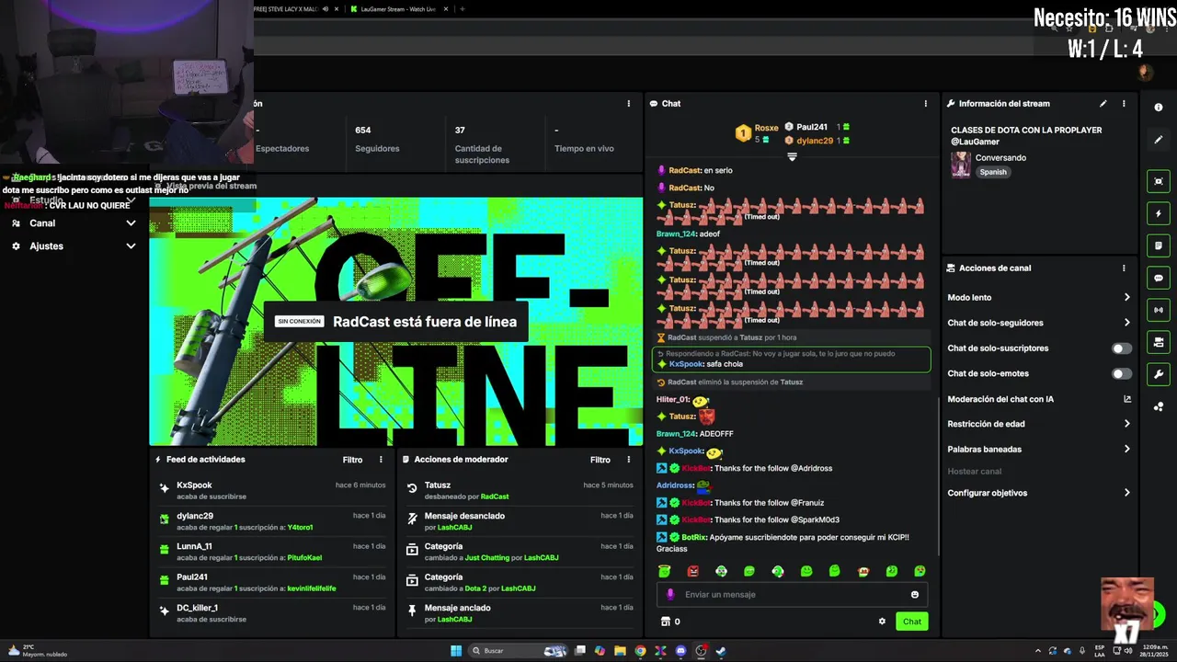Image resolution: width=1177 pixels, height=662 pixels.
Task: Click the camera icon in right sidebar
Action: (1158, 342)
